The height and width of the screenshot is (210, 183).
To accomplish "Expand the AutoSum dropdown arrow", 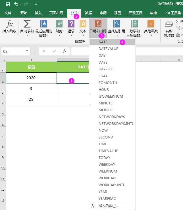I will coord(28,35).
